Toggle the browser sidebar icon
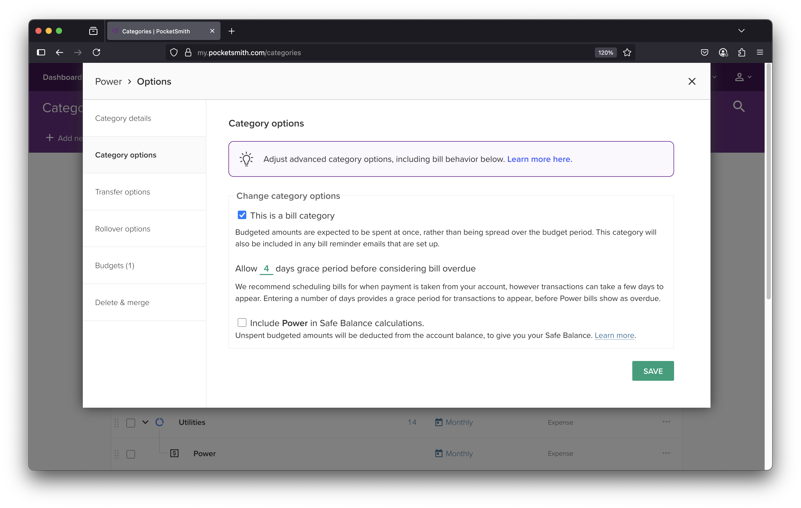Viewport: 801px width, 508px height. pos(41,53)
